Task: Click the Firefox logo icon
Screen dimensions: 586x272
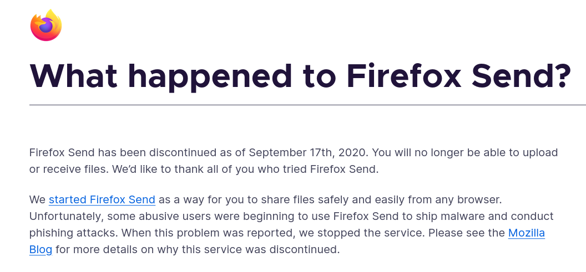Action: click(x=46, y=25)
